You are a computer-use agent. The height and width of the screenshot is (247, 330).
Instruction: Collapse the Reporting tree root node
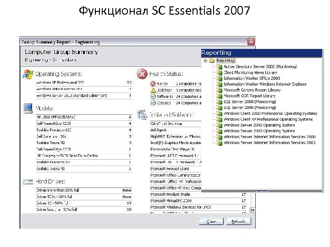[205, 61]
